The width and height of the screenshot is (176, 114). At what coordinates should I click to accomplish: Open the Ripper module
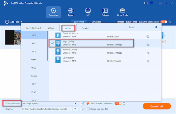pyautogui.click(x=71, y=12)
